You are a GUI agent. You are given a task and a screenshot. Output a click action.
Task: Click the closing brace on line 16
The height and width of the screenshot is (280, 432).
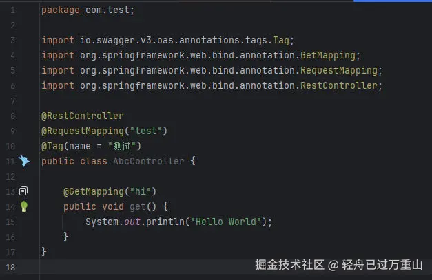[66, 237]
